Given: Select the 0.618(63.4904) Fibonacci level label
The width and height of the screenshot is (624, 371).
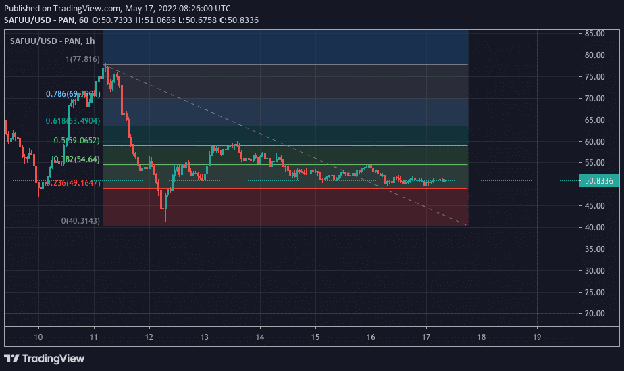Looking at the screenshot, I should [x=72, y=121].
